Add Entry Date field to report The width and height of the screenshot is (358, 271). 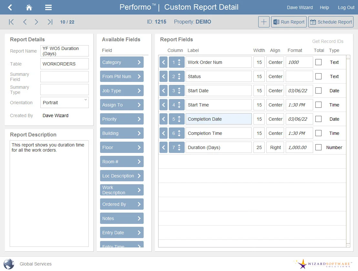pyautogui.click(x=122, y=233)
